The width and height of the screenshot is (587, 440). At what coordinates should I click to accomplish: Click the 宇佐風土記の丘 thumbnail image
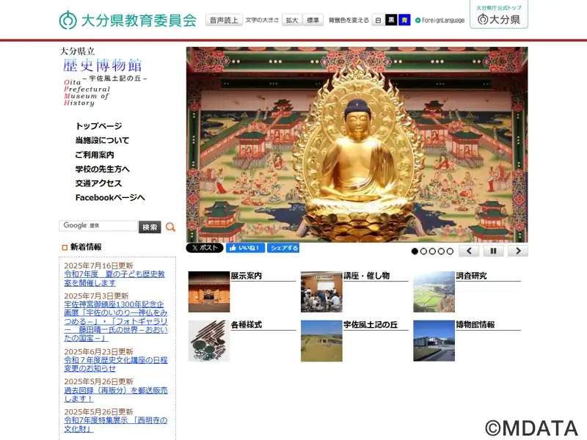tap(321, 341)
